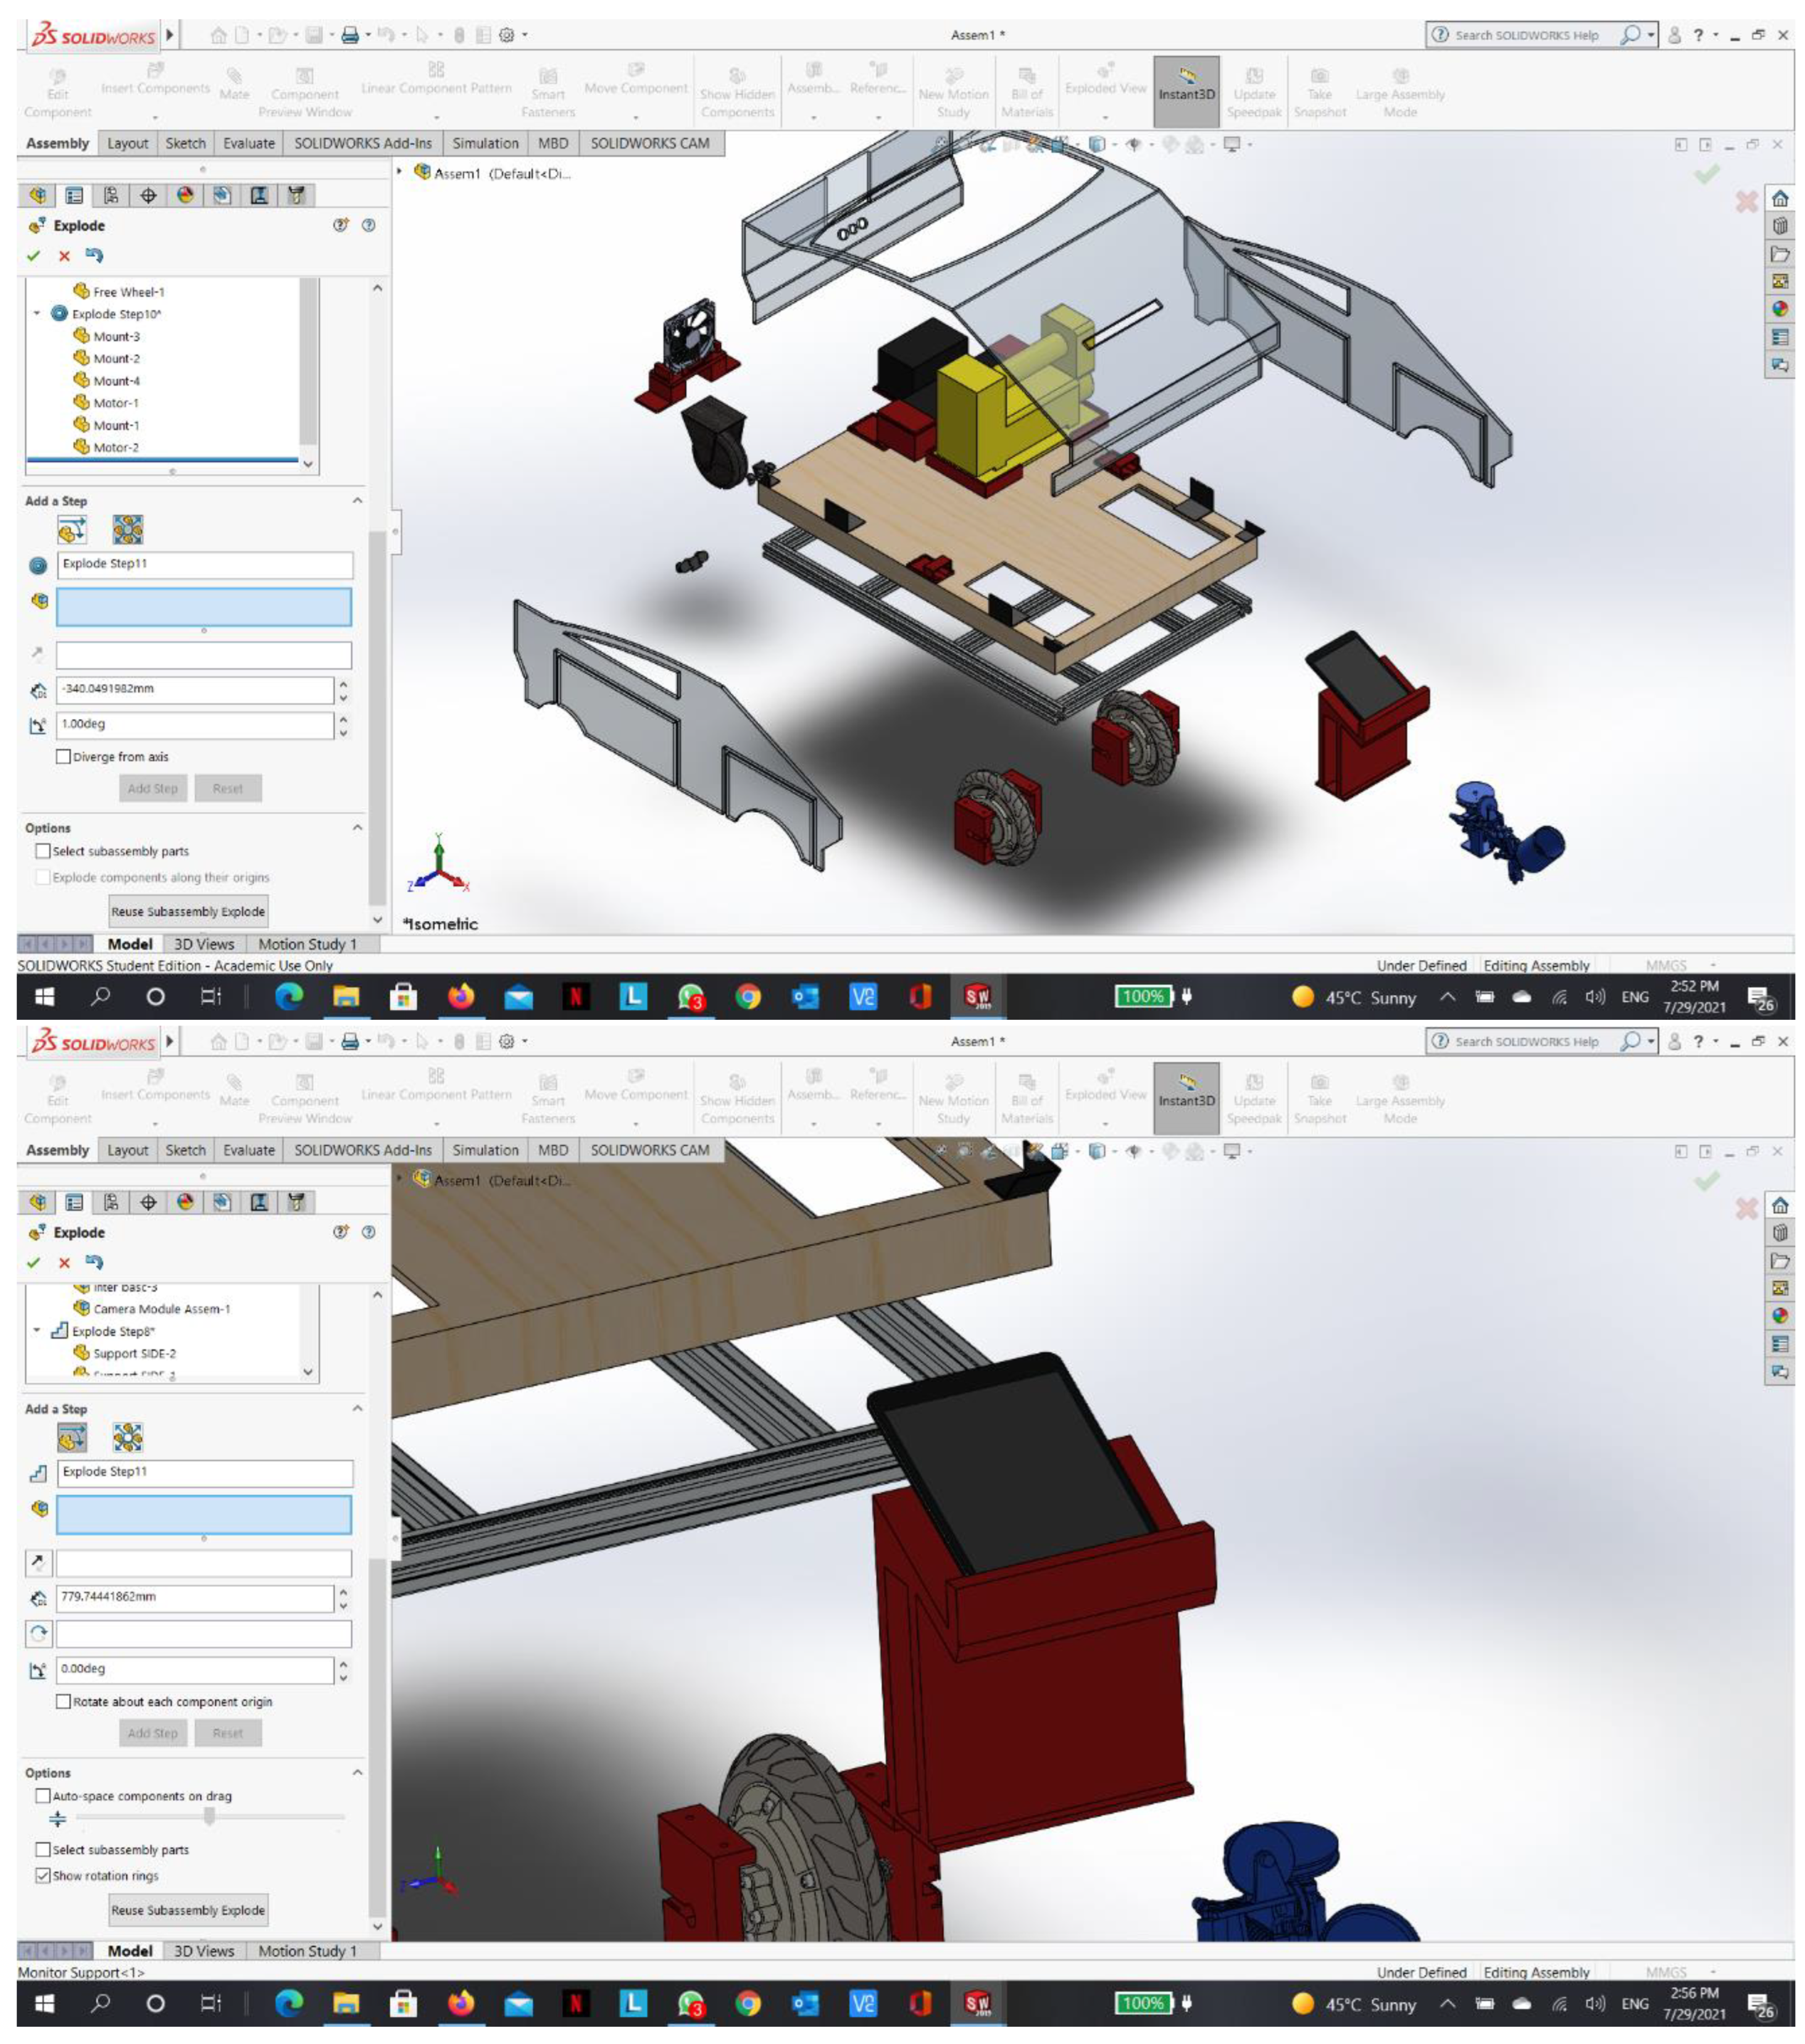Select Radial Step icon above Diverge from axis
Screen dimensions: 1805x2044
point(127,529)
